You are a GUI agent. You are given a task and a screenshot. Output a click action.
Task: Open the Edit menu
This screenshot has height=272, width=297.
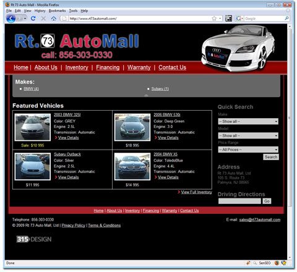pos(18,11)
